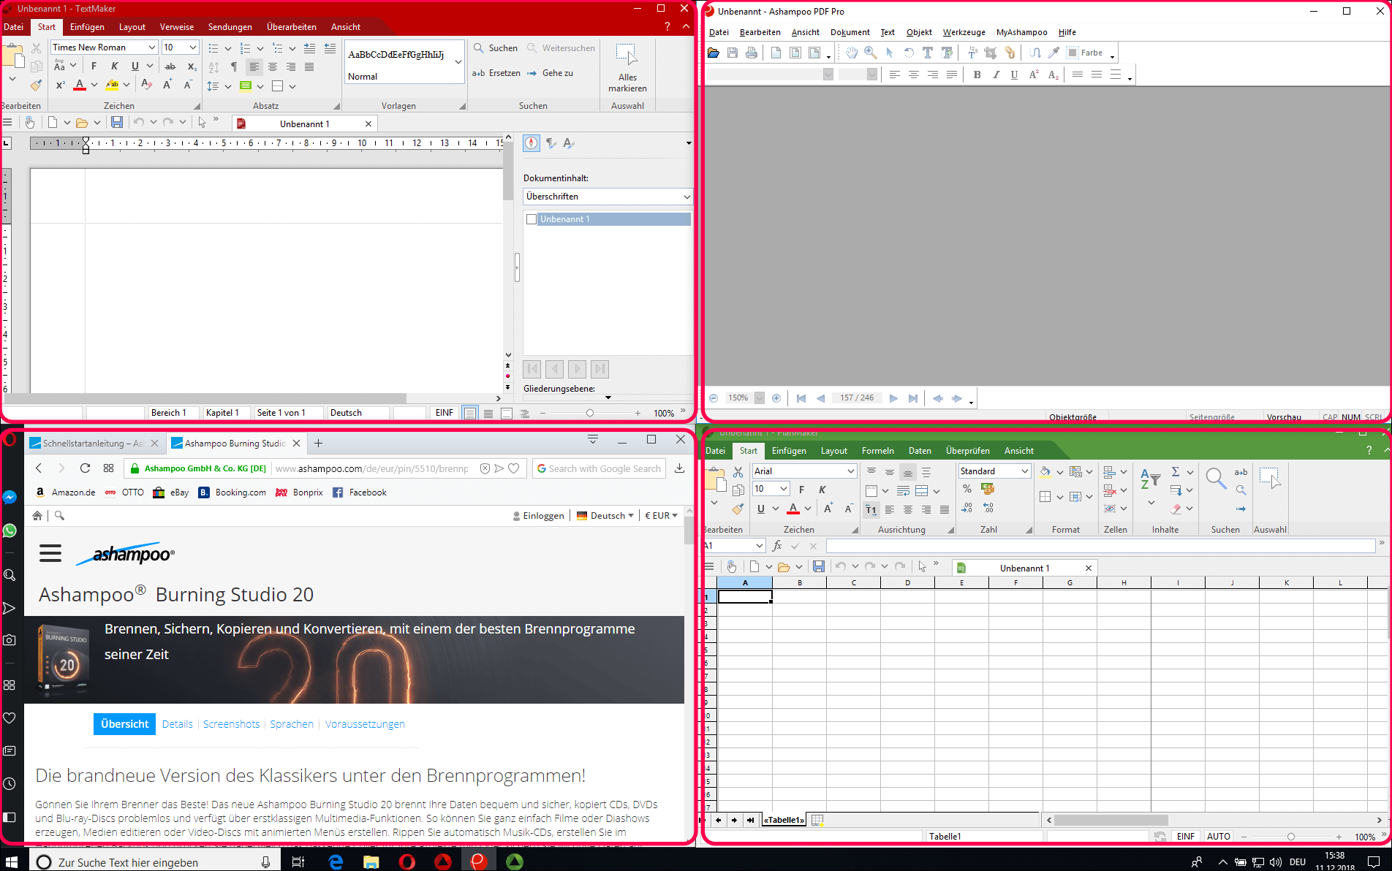Click the page number field 157 / 246
The width and height of the screenshot is (1392, 871).
[857, 398]
